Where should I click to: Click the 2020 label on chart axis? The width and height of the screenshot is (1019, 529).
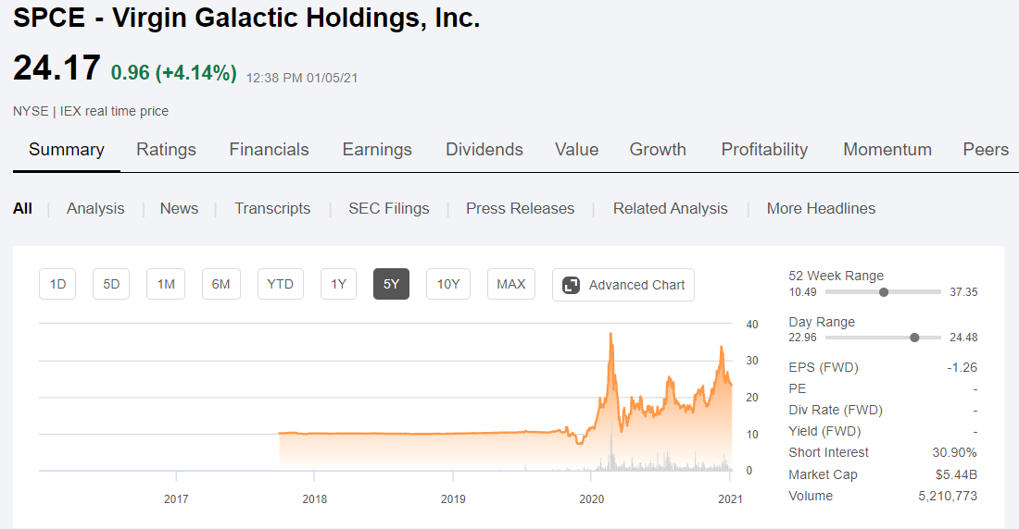pos(591,499)
